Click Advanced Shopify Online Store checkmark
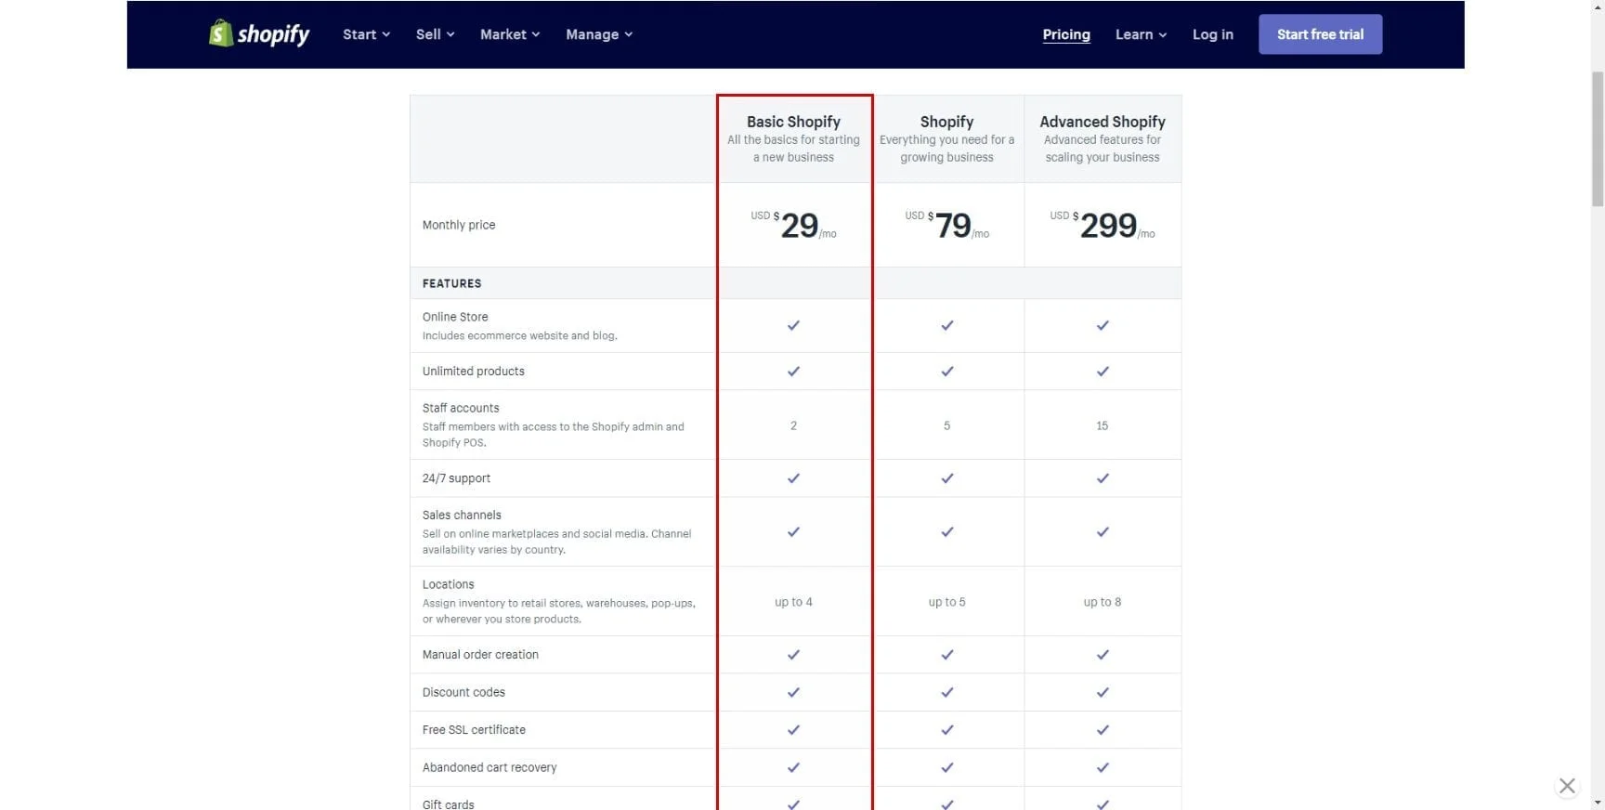The width and height of the screenshot is (1605, 810). pos(1103,325)
